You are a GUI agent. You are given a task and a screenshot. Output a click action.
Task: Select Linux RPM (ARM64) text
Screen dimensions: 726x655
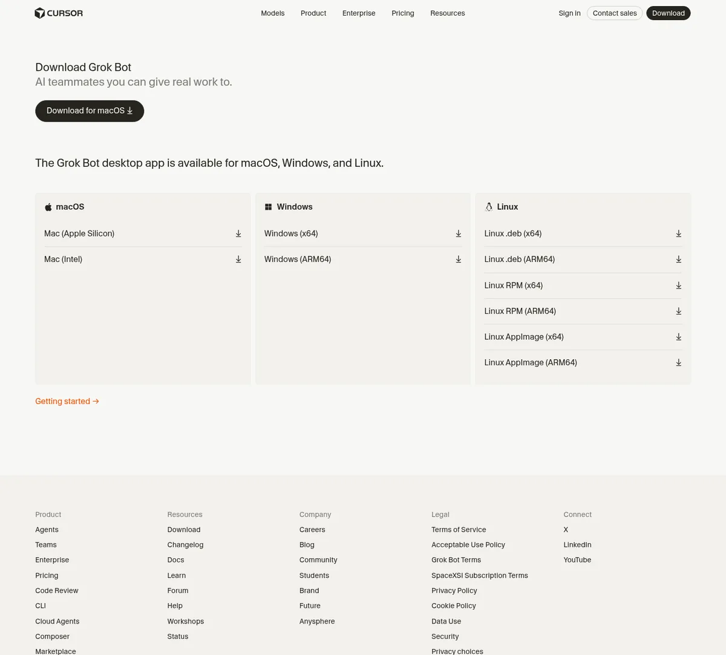coord(520,311)
